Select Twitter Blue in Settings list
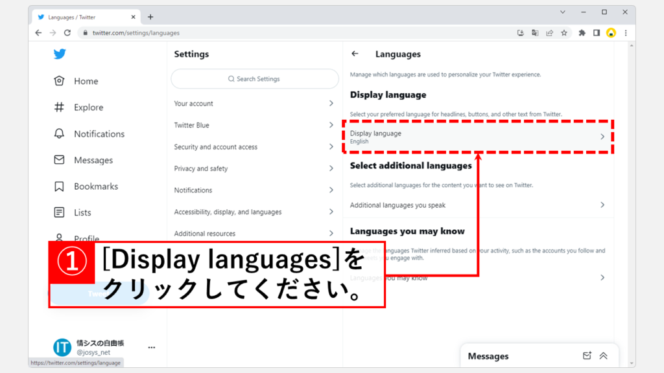Viewport: 664px width, 373px height. [254, 125]
